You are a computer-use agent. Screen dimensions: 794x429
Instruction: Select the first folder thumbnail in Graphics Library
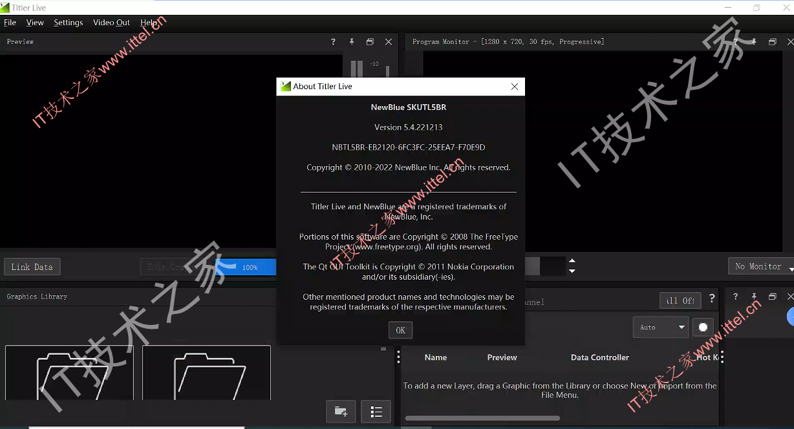(x=69, y=373)
